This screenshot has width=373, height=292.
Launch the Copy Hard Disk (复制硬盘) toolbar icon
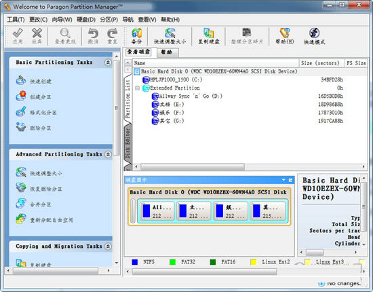point(209,36)
